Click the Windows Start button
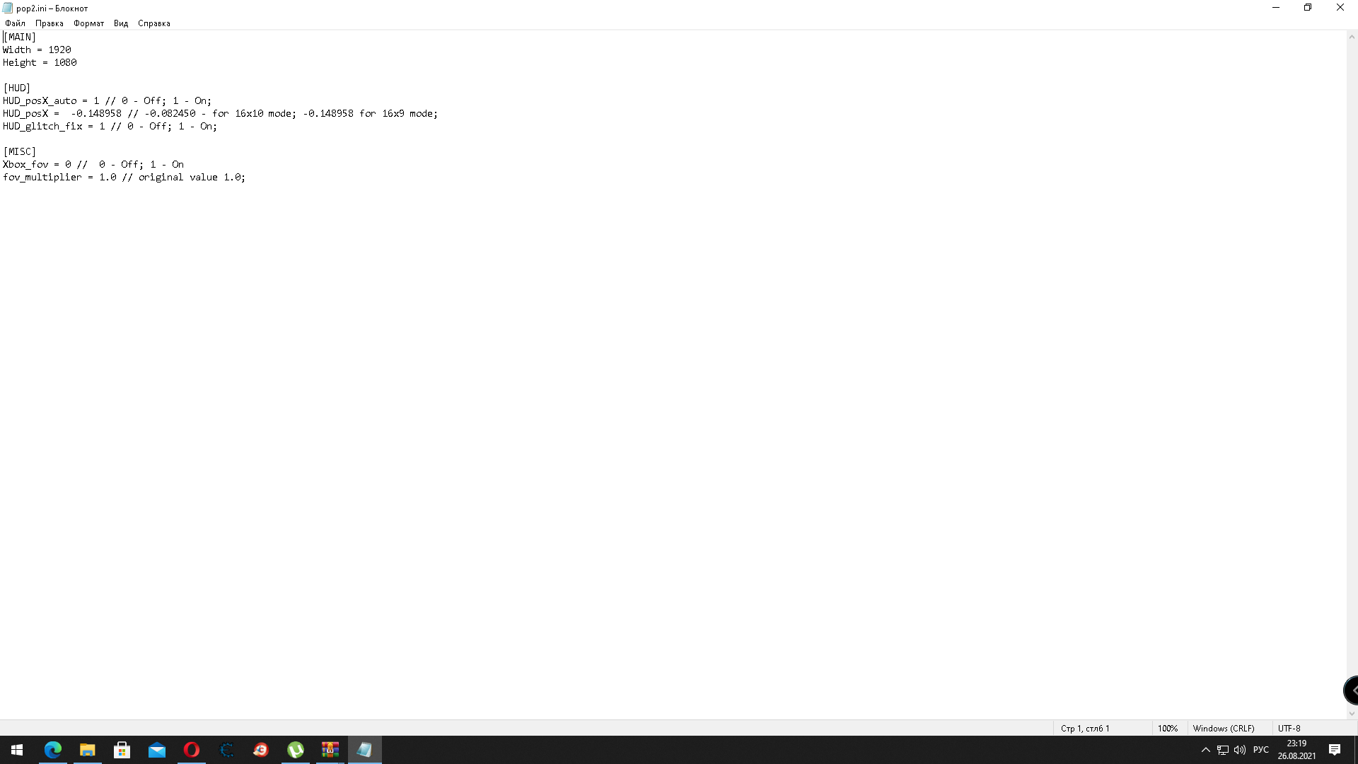Image resolution: width=1358 pixels, height=764 pixels. 17,750
